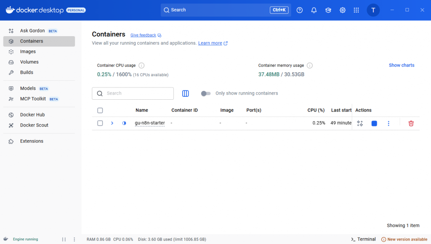The width and height of the screenshot is (431, 244).
Task: Open Volumes section
Action: pyautogui.click(x=39, y=62)
